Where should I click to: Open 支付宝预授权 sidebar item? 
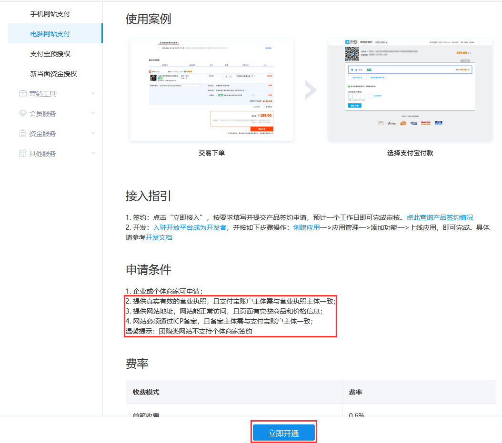pyautogui.click(x=50, y=54)
